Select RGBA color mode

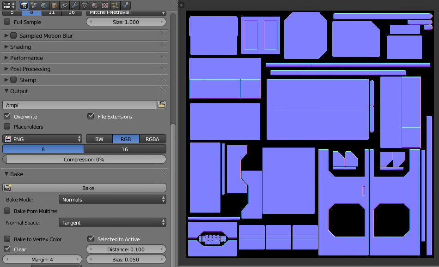pos(152,139)
